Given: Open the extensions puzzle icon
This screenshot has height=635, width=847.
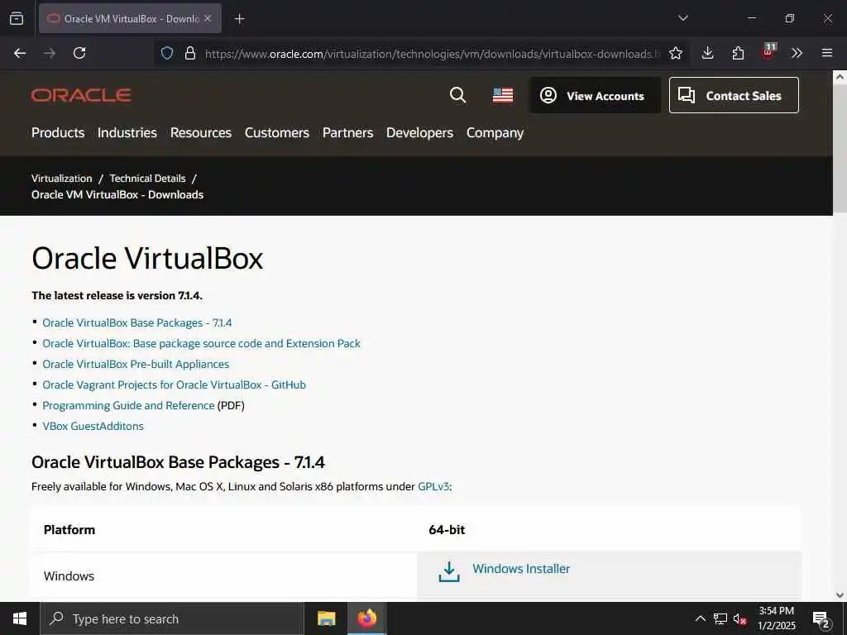Looking at the screenshot, I should [738, 53].
